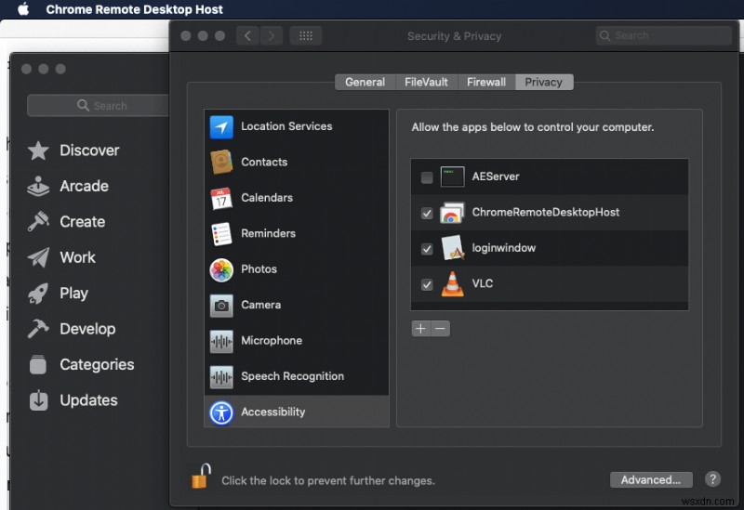Switch to the Firewall tab
This screenshot has height=510, width=744.
click(x=485, y=82)
